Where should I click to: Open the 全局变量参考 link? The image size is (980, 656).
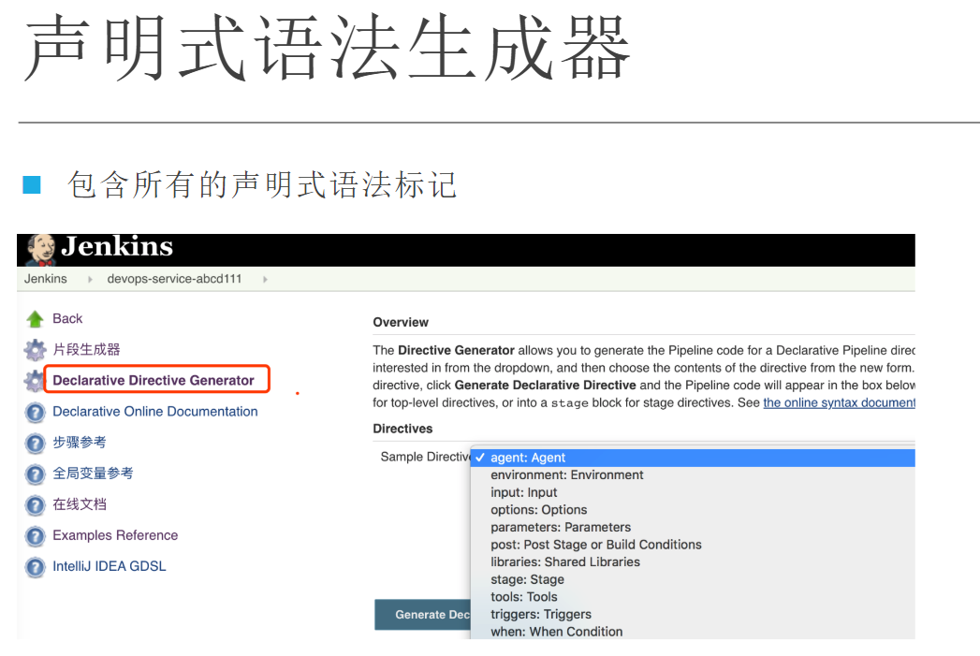pyautogui.click(x=93, y=473)
